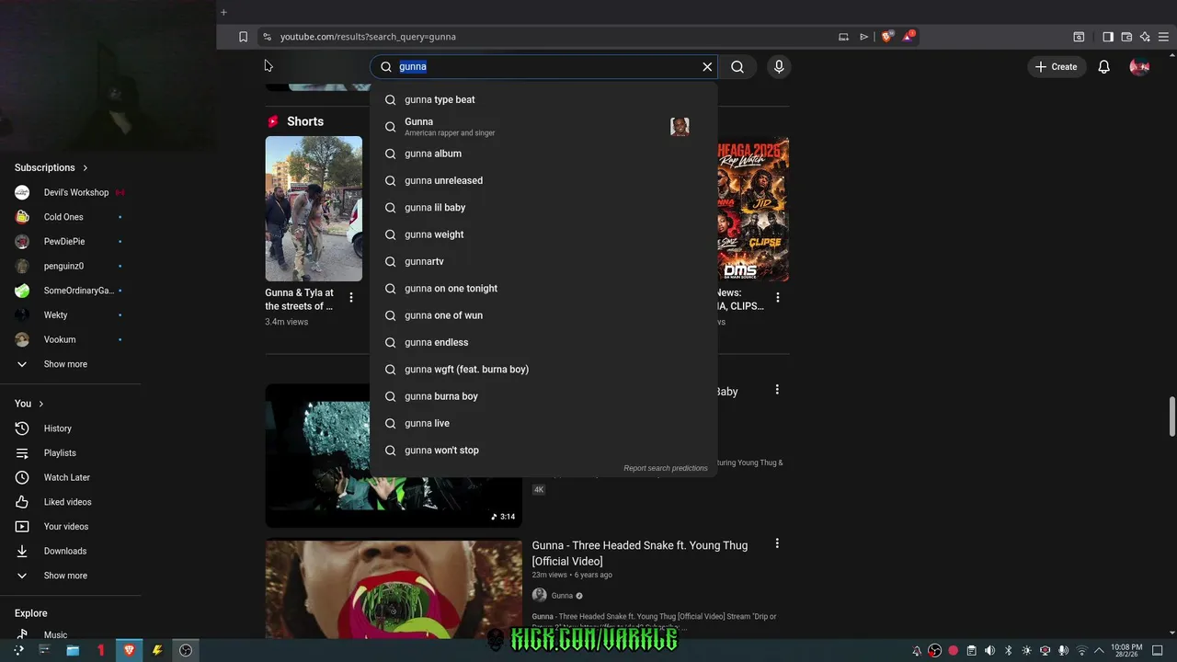Screen dimensions: 1177x662
Task: Click the Brave Rewards triangle icon
Action: [x=908, y=37]
